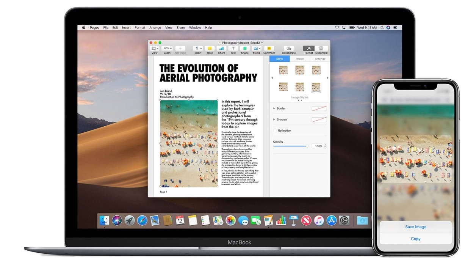Open Notification Center in the menu bar

(395, 28)
